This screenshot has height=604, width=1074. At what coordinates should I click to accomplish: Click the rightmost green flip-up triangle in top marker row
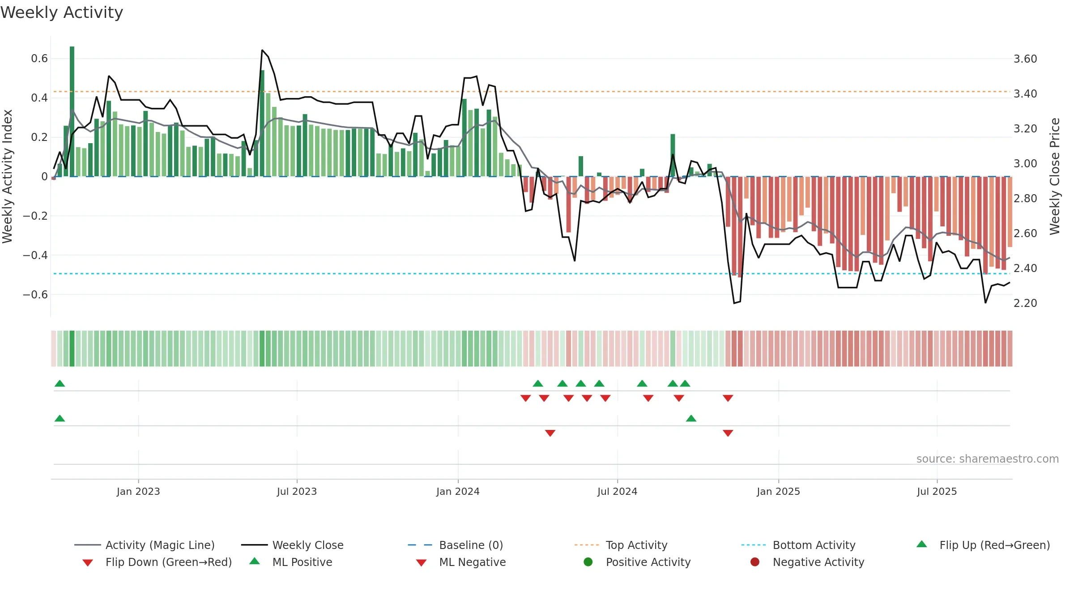pos(685,383)
